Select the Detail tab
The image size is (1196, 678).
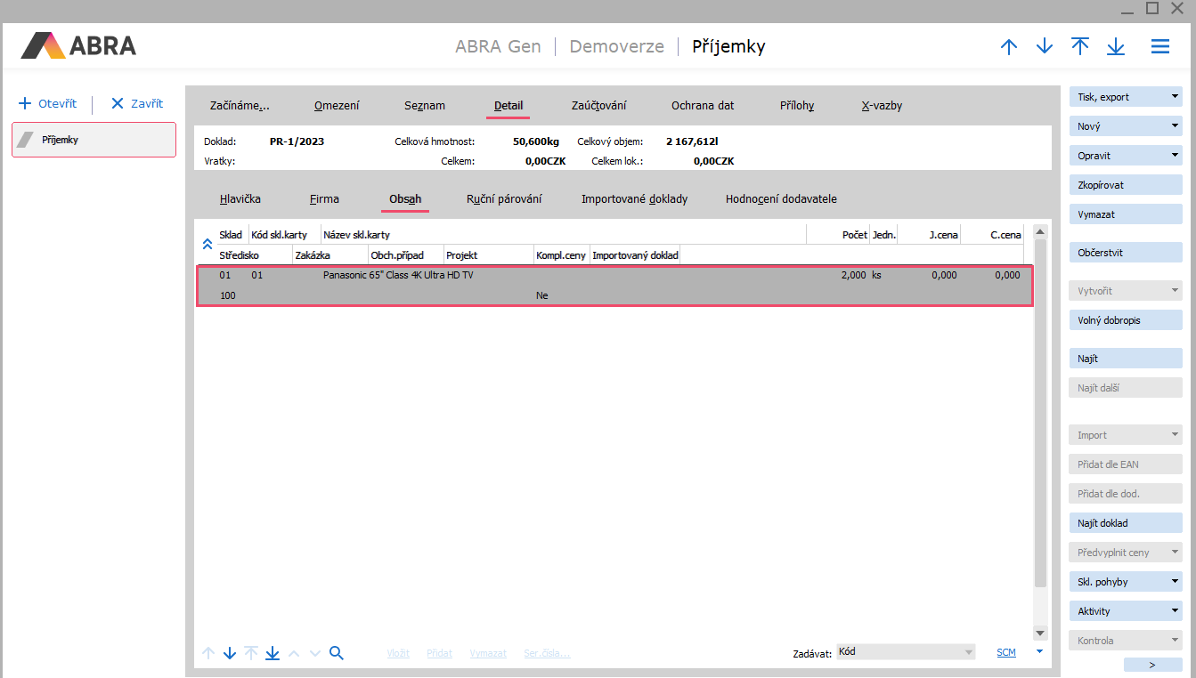click(509, 105)
